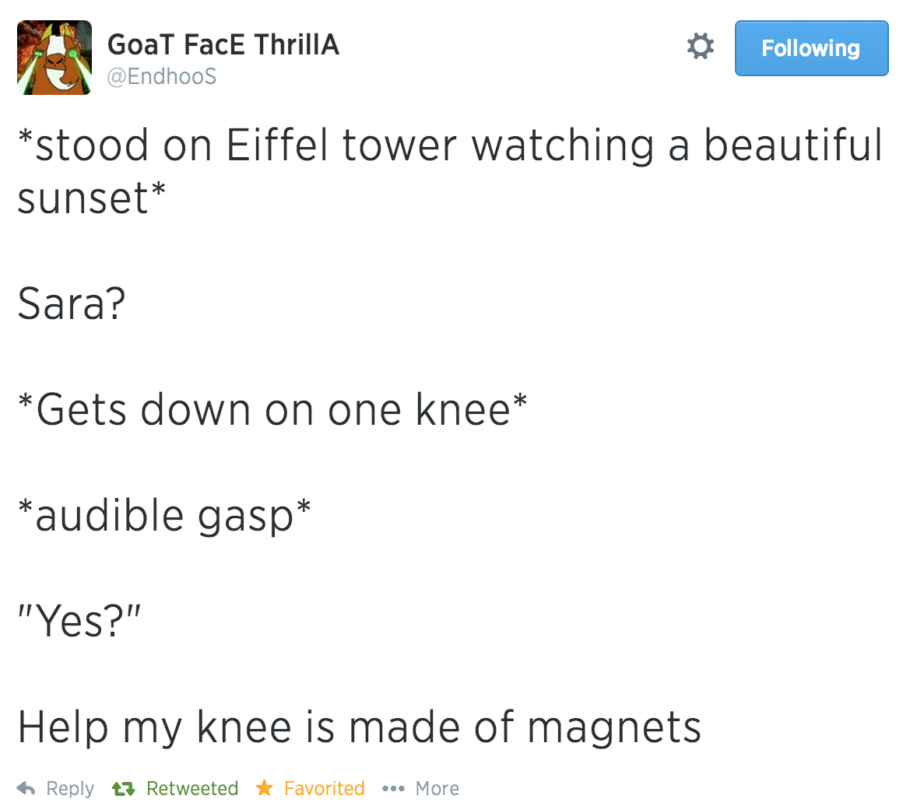Open the goat profile avatar picture
Image resolution: width=903 pixels, height=806 pixels.
pos(54,58)
